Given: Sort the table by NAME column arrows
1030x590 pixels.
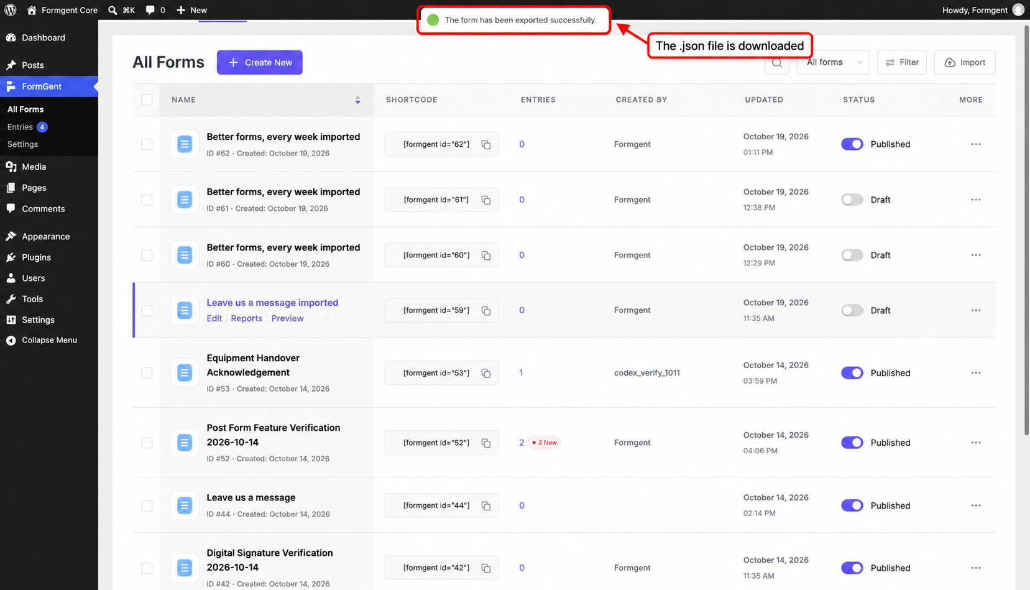Looking at the screenshot, I should pos(357,100).
